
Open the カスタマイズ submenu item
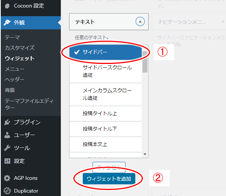[20, 48]
